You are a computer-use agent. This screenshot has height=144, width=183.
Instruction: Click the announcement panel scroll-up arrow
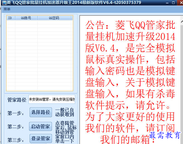coord(182,22)
